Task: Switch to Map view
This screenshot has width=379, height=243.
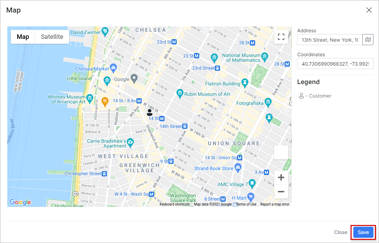Action: pyautogui.click(x=23, y=37)
